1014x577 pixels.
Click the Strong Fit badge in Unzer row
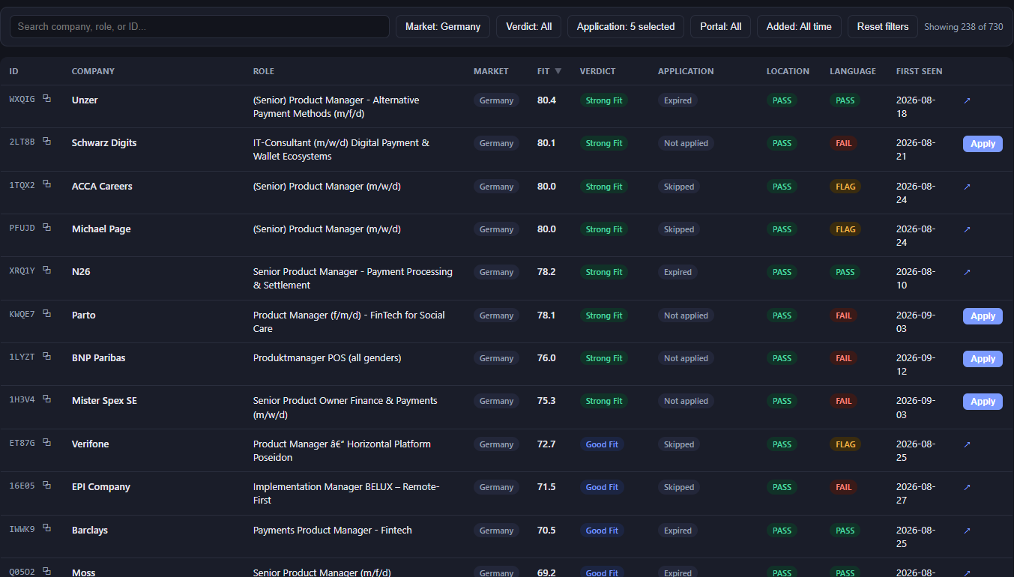[x=604, y=100]
